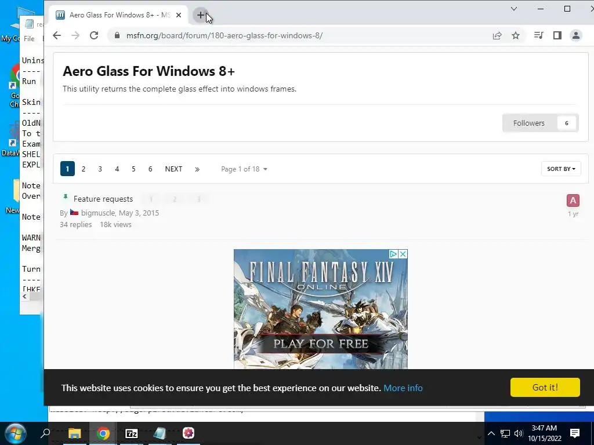The image size is (594, 445).
Task: Click the AdChoices info icon
Action: [394, 254]
